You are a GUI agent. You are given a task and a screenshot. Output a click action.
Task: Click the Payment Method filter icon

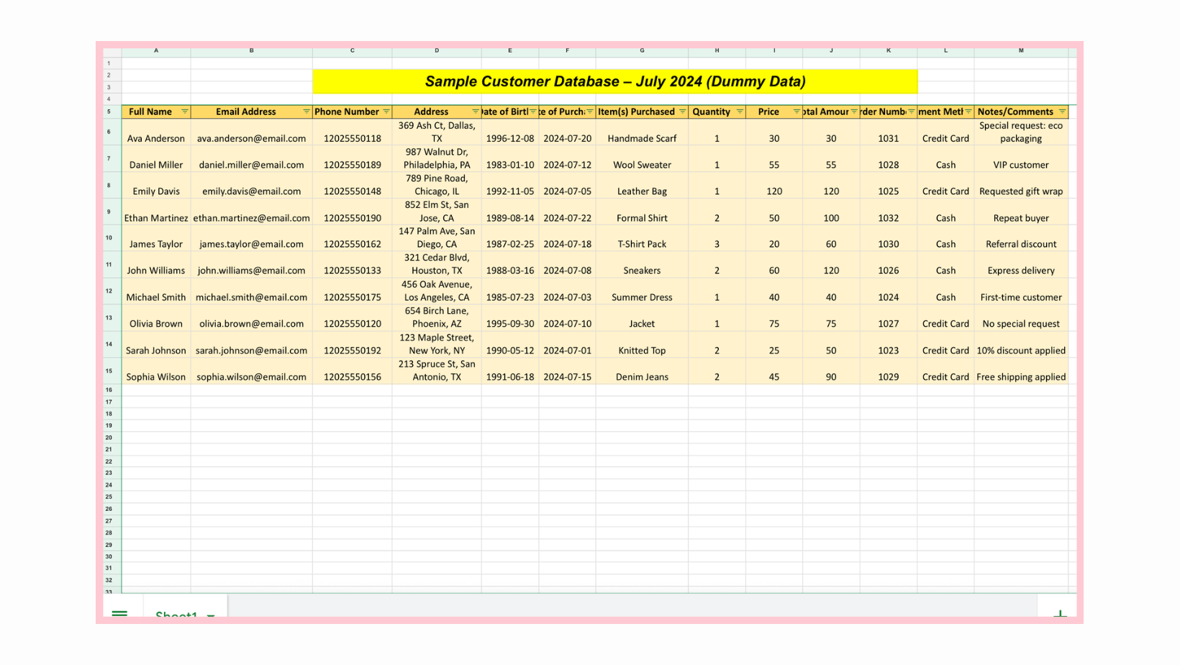[x=968, y=112]
